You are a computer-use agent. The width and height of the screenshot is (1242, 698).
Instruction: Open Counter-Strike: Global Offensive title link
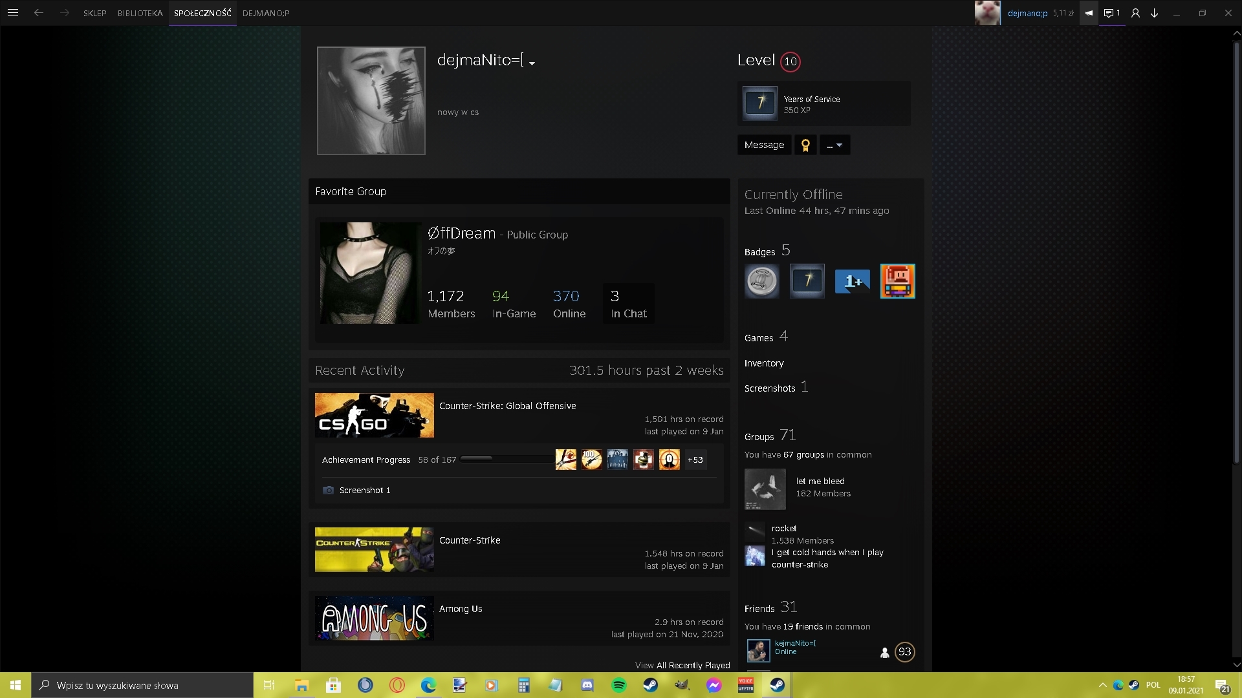click(507, 406)
